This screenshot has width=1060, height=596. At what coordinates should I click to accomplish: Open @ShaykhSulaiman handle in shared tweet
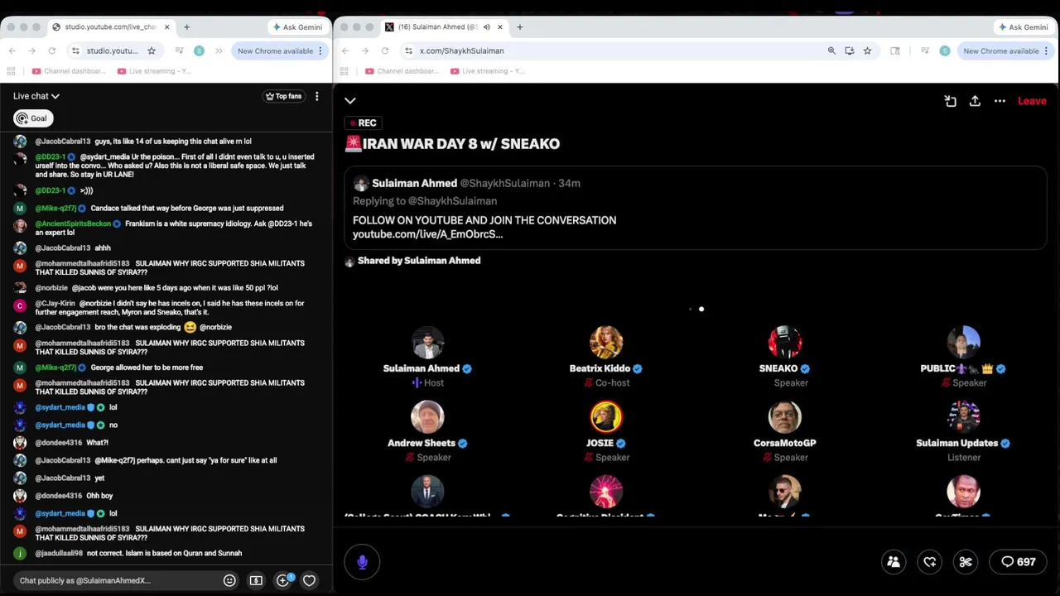click(504, 183)
